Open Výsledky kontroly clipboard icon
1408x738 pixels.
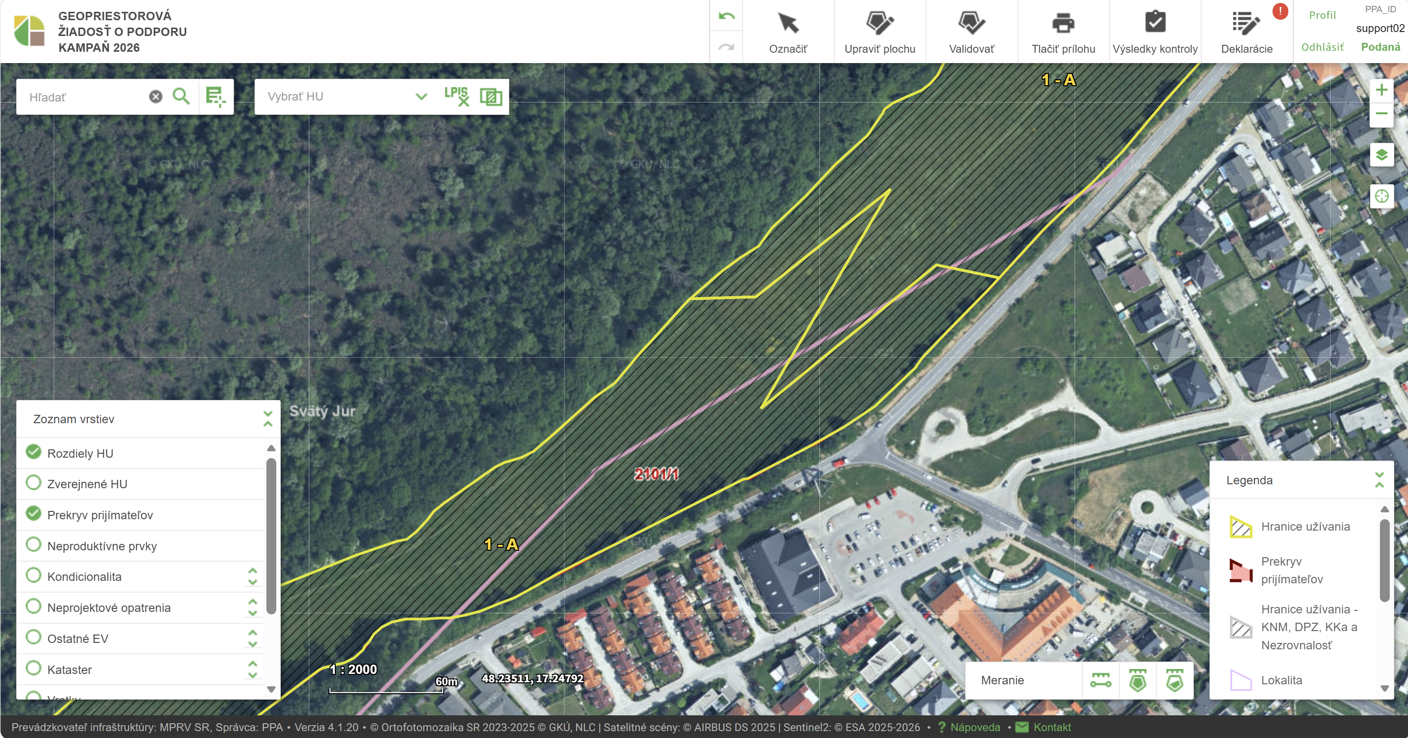point(1154,23)
